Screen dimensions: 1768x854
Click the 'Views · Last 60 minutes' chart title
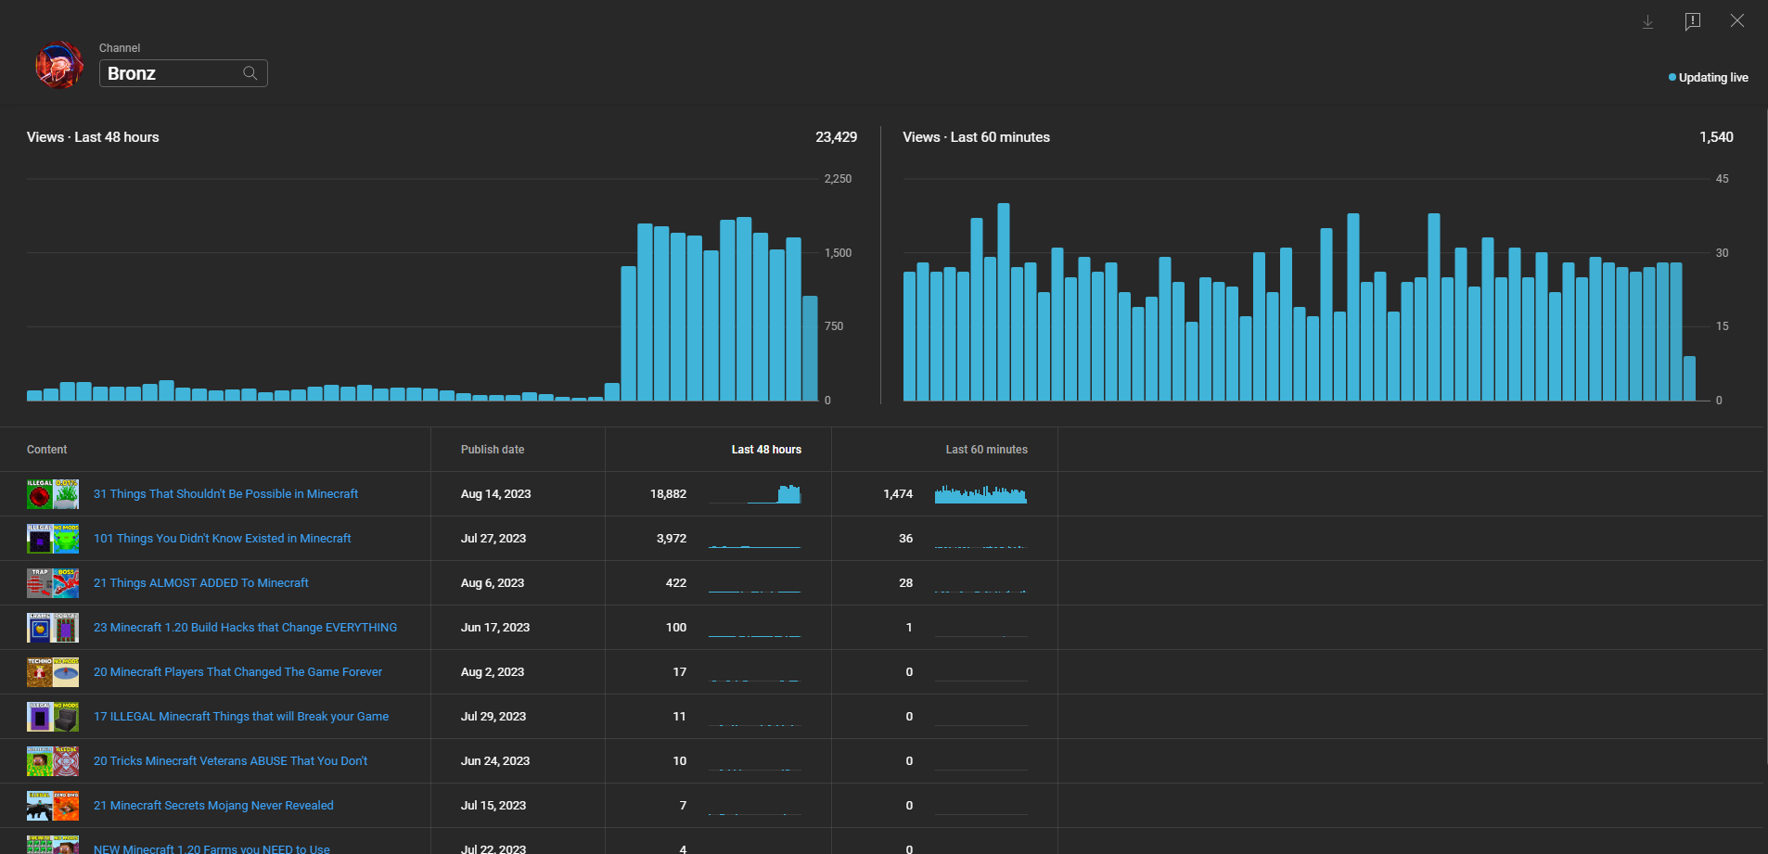coord(977,137)
